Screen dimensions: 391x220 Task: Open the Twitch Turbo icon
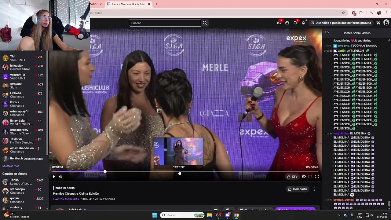(378, 23)
